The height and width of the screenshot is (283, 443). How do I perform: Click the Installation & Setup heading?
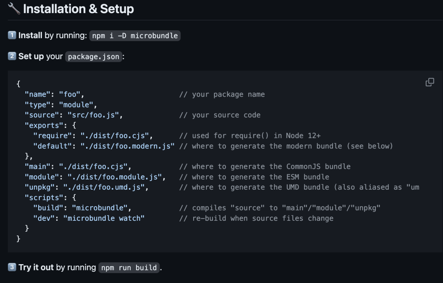pos(78,9)
